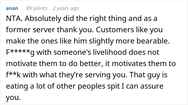Click the phrase former server
This screenshot has height=105, width=188.
[30, 30]
